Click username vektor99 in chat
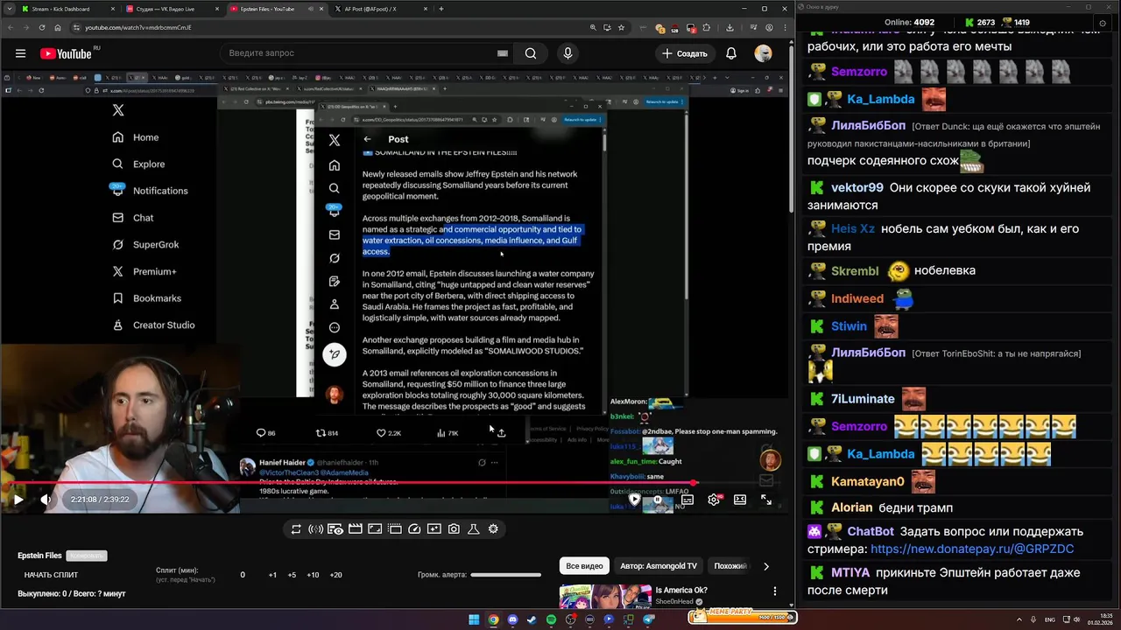 click(857, 188)
